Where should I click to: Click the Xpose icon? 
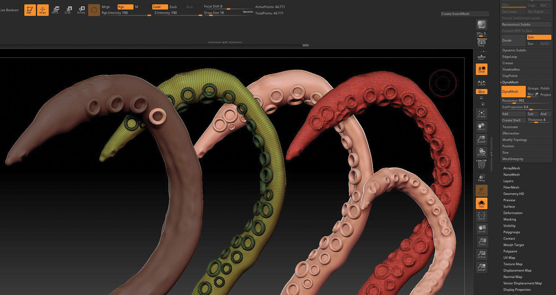pyautogui.click(x=482, y=216)
